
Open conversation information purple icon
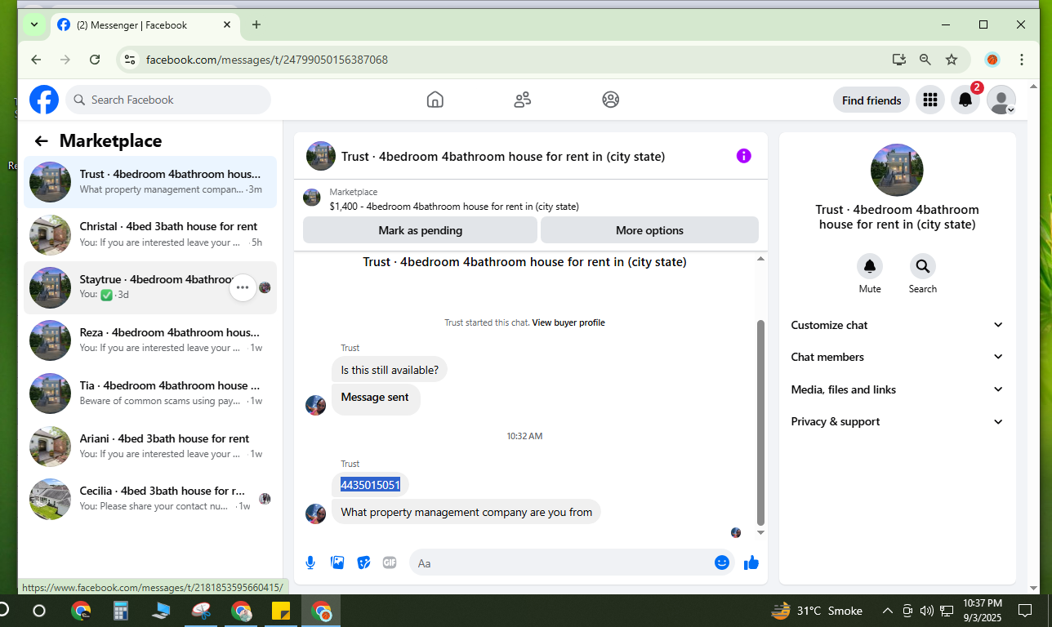point(743,156)
